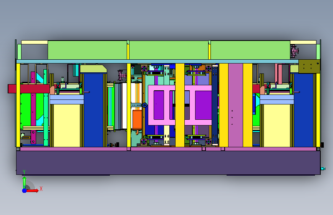Select the orchid column between yellow pillars
The width and height of the screenshot is (333, 215).
[235, 105]
